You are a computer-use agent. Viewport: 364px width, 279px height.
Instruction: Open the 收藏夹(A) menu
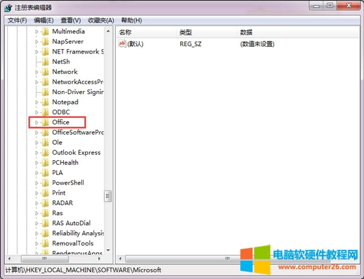point(101,21)
